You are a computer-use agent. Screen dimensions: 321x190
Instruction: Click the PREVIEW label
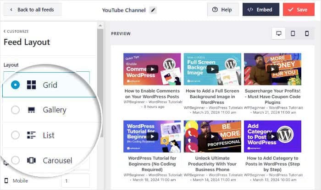click(x=121, y=34)
